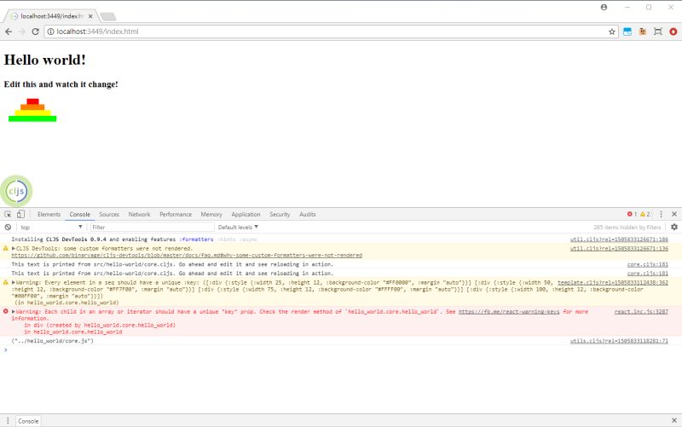This screenshot has width=682, height=427.
Task: Open the blue window extension icon
Action: (627, 32)
